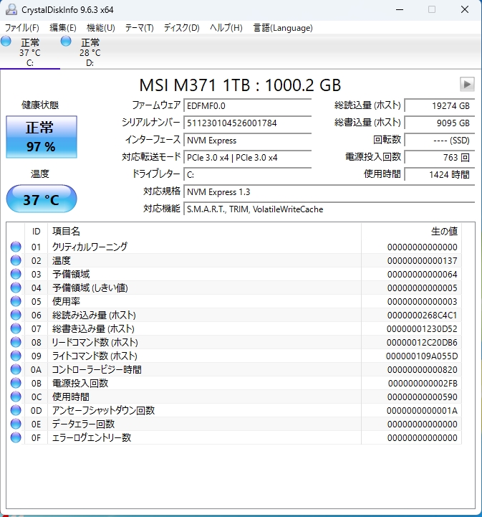Viewport: 482px width, 517px height.
Task: Click the シリアルナンバー value field
Action: click(247, 123)
